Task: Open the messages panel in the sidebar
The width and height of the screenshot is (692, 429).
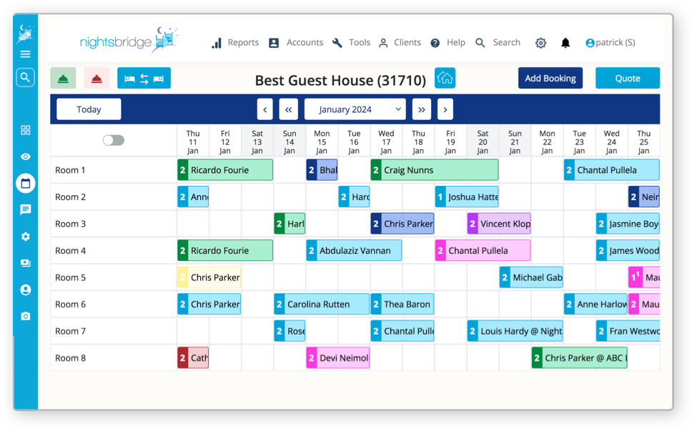Action: click(25, 209)
